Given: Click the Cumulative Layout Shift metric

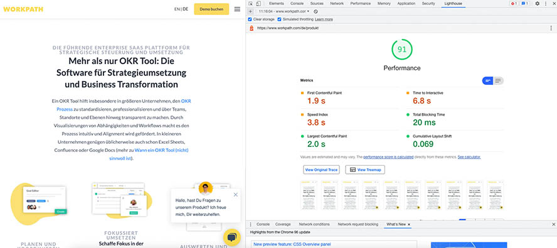Looking at the screenshot, I should (x=455, y=141).
